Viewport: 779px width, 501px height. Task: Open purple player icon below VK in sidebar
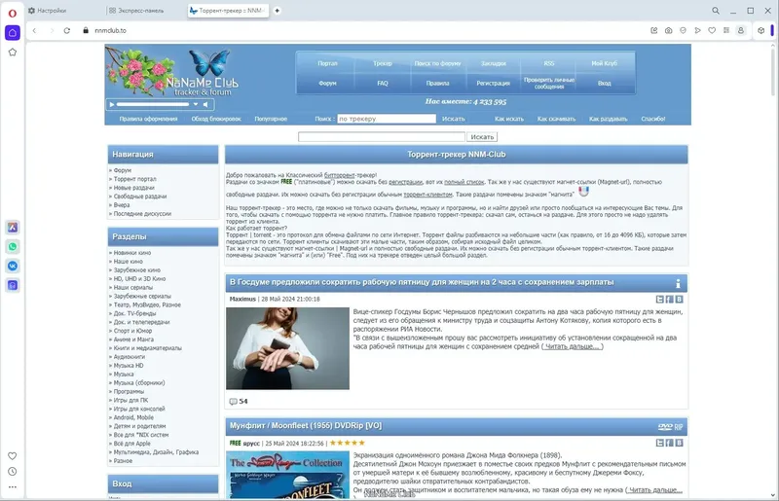[13, 285]
